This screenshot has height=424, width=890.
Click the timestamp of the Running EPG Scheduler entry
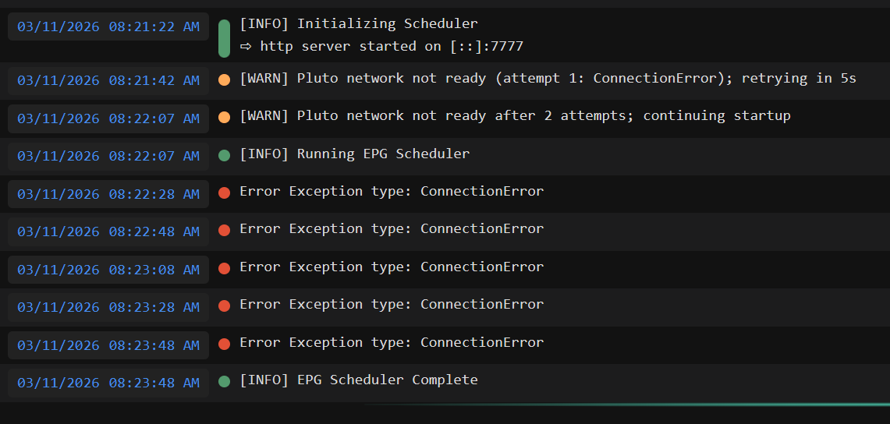pyautogui.click(x=108, y=156)
